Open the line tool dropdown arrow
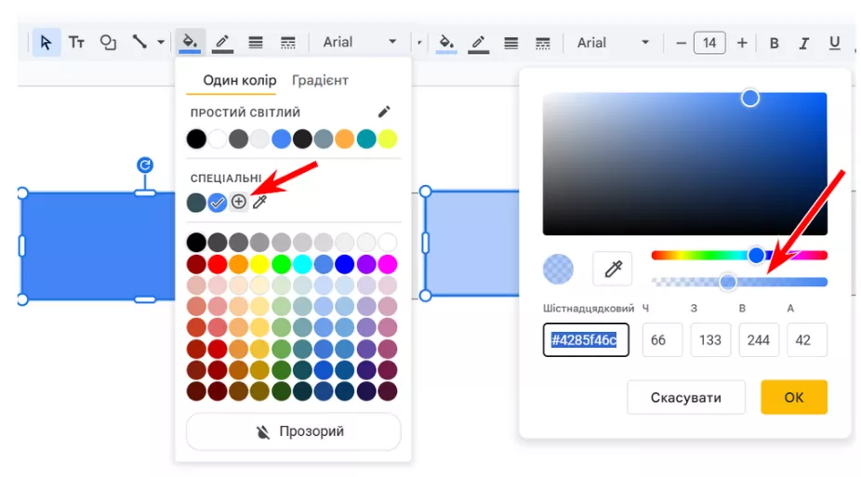 (x=160, y=43)
